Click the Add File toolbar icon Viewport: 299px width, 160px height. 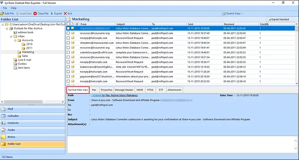(2, 13)
